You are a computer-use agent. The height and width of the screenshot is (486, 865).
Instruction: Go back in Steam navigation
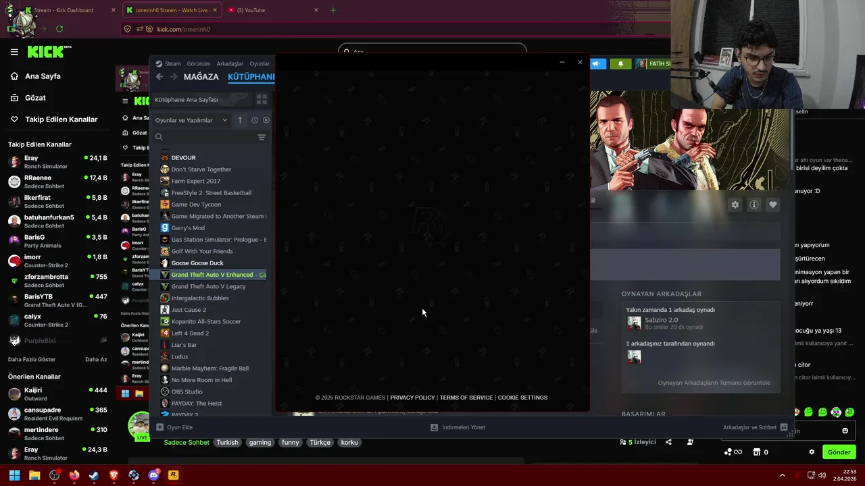point(159,77)
